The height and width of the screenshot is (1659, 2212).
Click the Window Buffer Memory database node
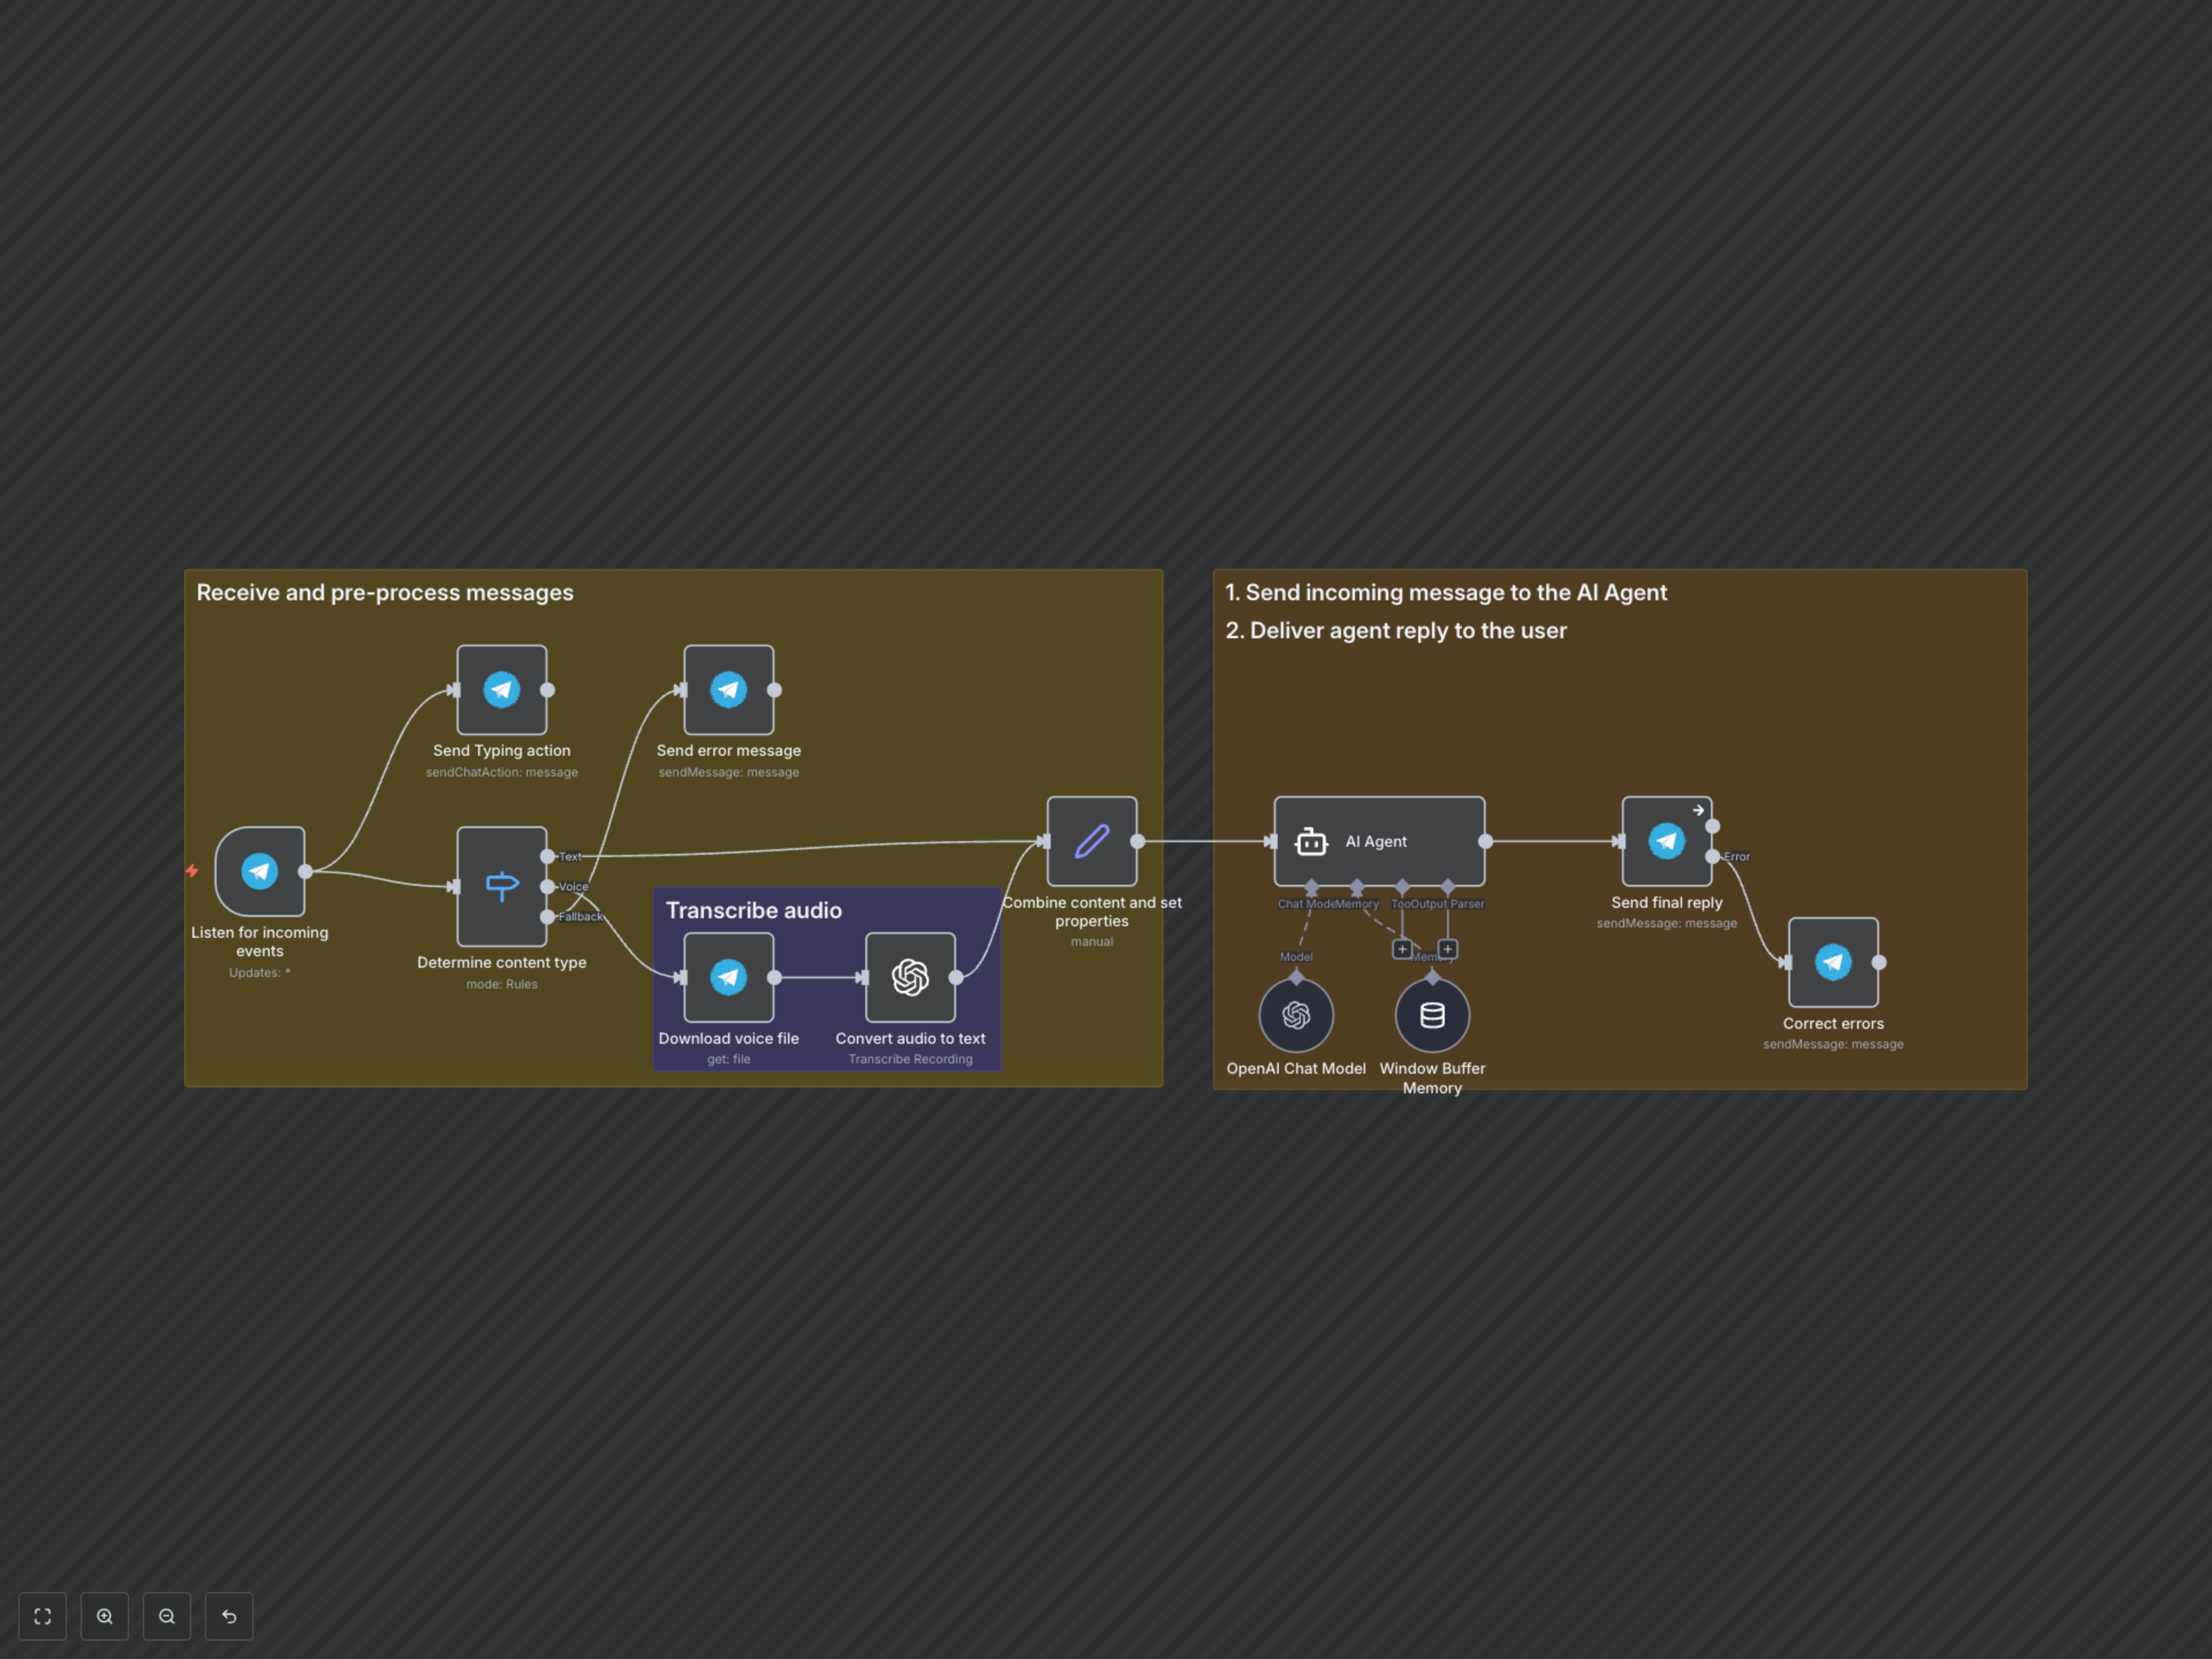point(1432,1015)
